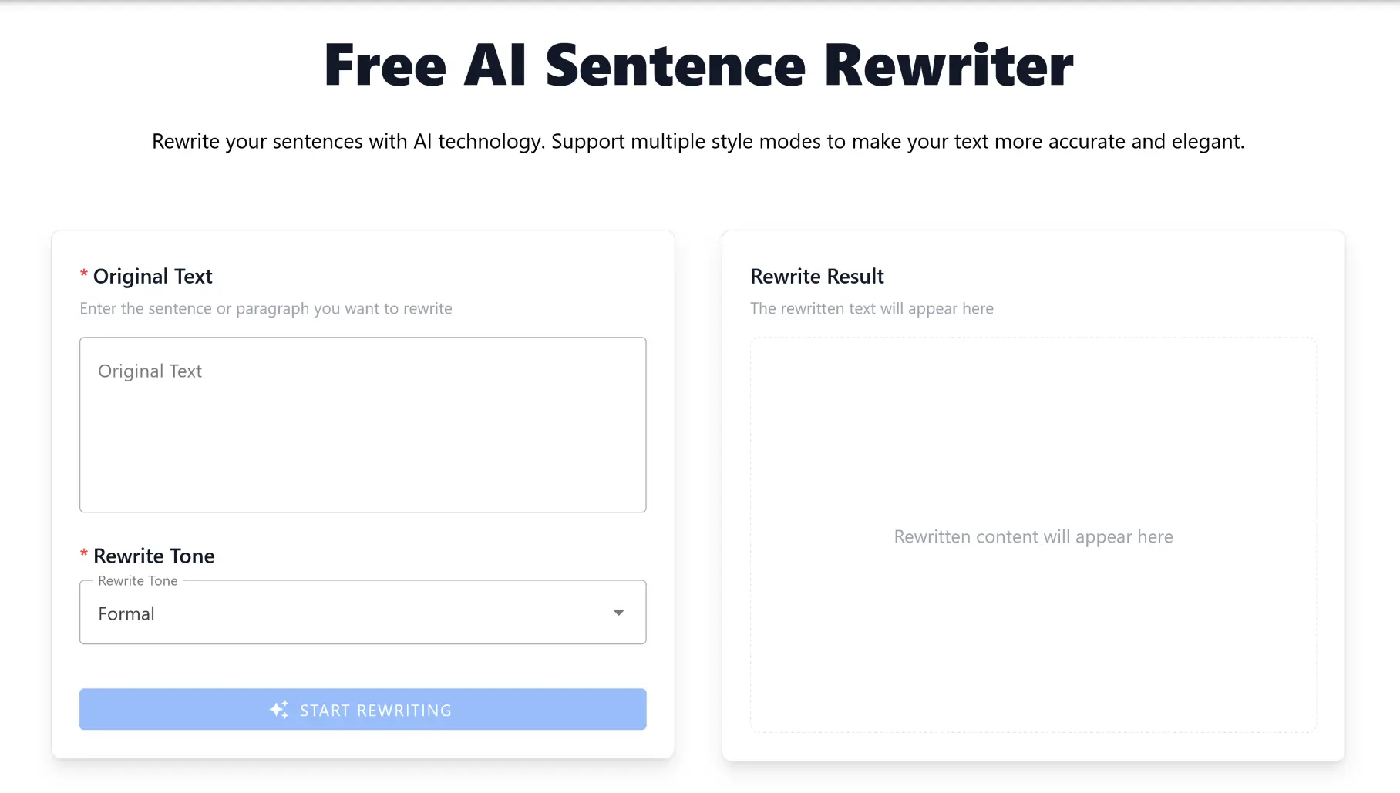Click the Rewrite Result heading
This screenshot has height=793, width=1400.
pyautogui.click(x=817, y=276)
